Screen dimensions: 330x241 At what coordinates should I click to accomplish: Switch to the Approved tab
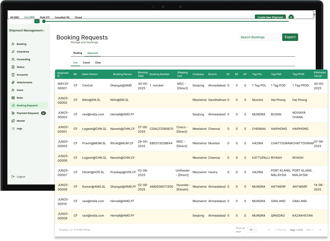point(92,53)
